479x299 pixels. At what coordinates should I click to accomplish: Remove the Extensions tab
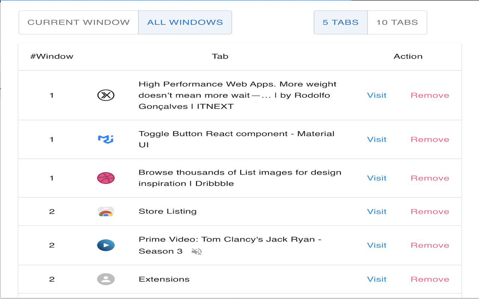pyautogui.click(x=430, y=279)
